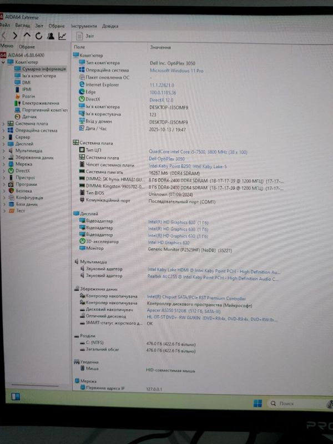333x444 pixels.
Task: Select the Тип BIOS row
Action: tap(136, 193)
